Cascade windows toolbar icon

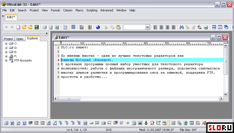pos(226,27)
